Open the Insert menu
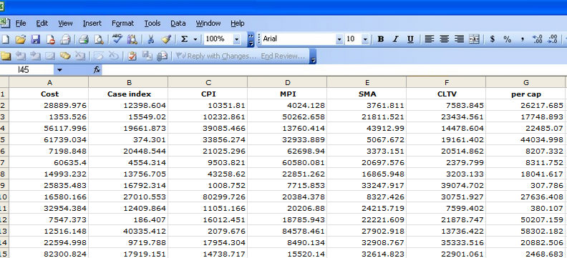 pos(92,23)
